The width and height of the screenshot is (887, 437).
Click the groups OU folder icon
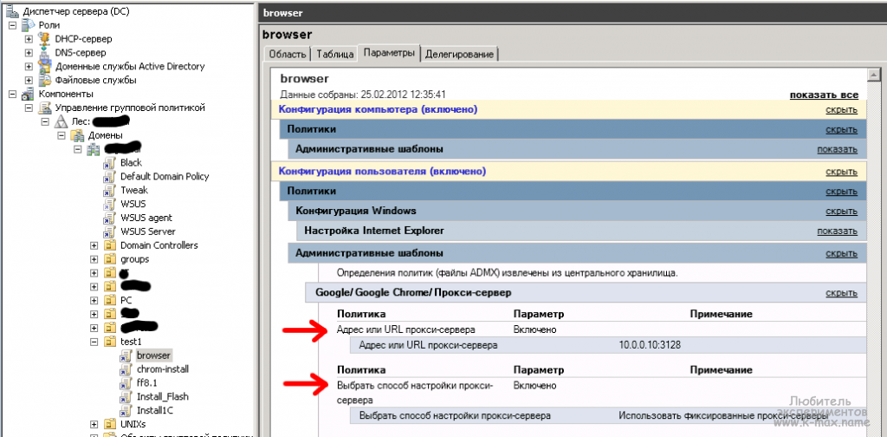[x=110, y=259]
